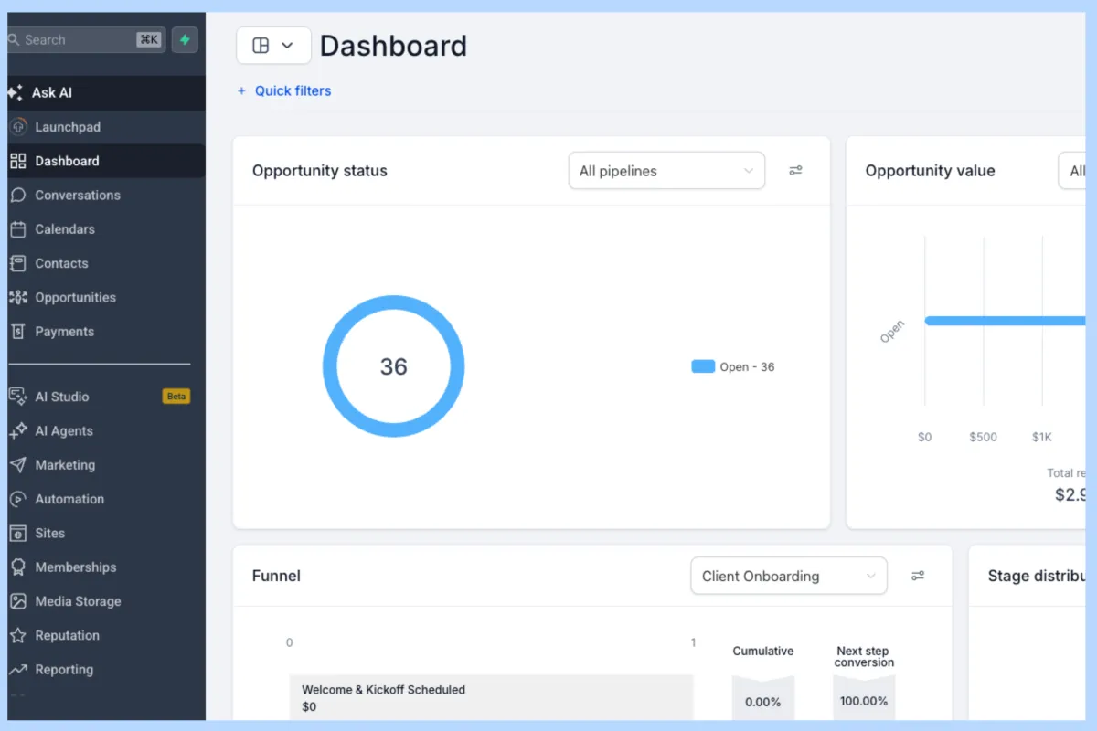Open the dashboard layout switcher dropdown

(x=273, y=46)
